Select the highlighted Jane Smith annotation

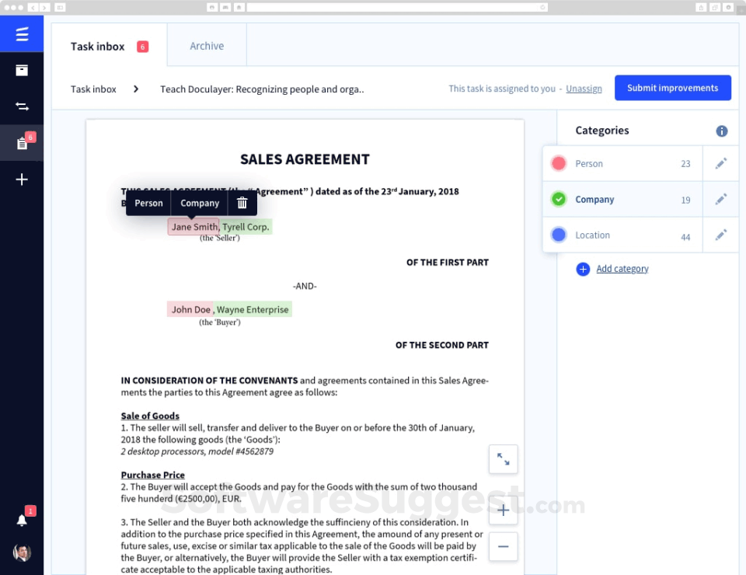coord(193,226)
